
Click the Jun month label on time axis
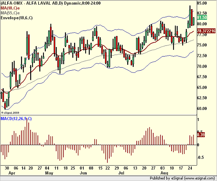click(x=84, y=173)
